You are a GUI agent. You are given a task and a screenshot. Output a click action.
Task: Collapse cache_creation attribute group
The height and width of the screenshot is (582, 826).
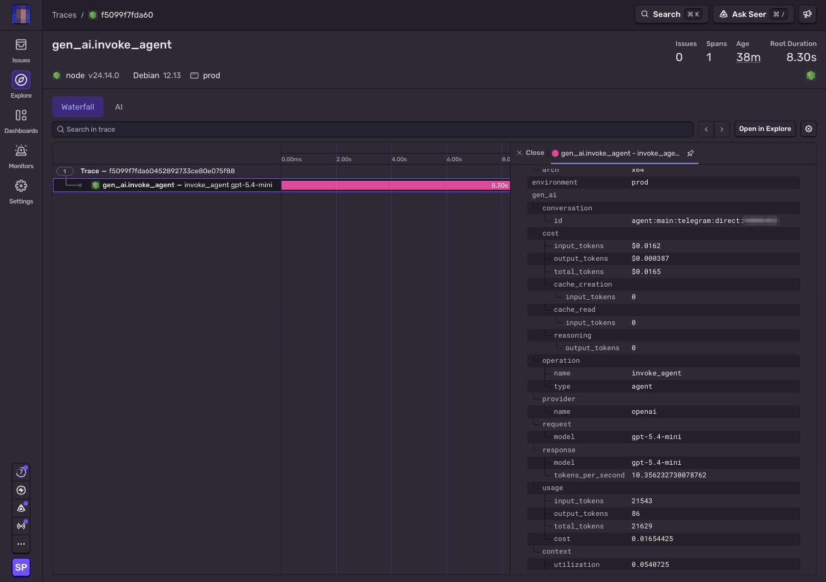click(x=582, y=284)
